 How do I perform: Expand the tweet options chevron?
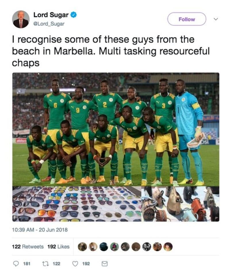[216, 19]
